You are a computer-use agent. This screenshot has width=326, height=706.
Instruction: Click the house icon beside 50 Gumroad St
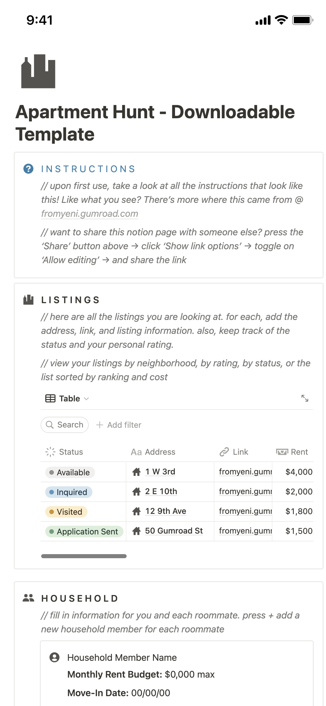(136, 531)
